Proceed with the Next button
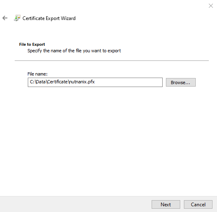Viewport: 217px width, 212px height. [x=166, y=204]
